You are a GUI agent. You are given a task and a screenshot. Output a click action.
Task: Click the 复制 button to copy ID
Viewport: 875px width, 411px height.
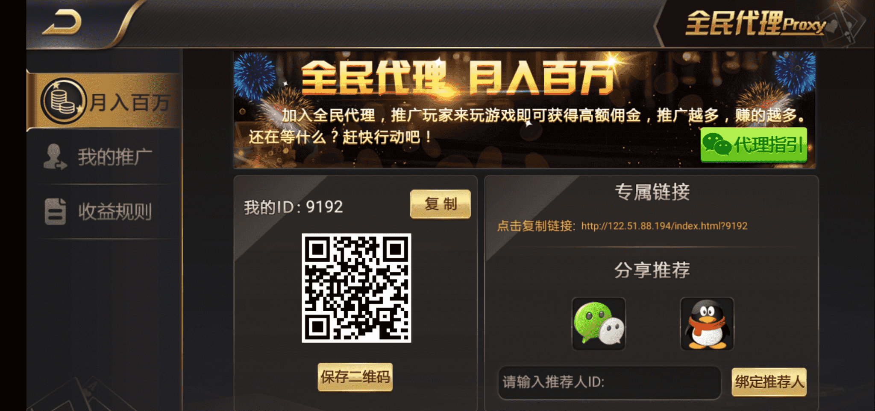(x=440, y=204)
